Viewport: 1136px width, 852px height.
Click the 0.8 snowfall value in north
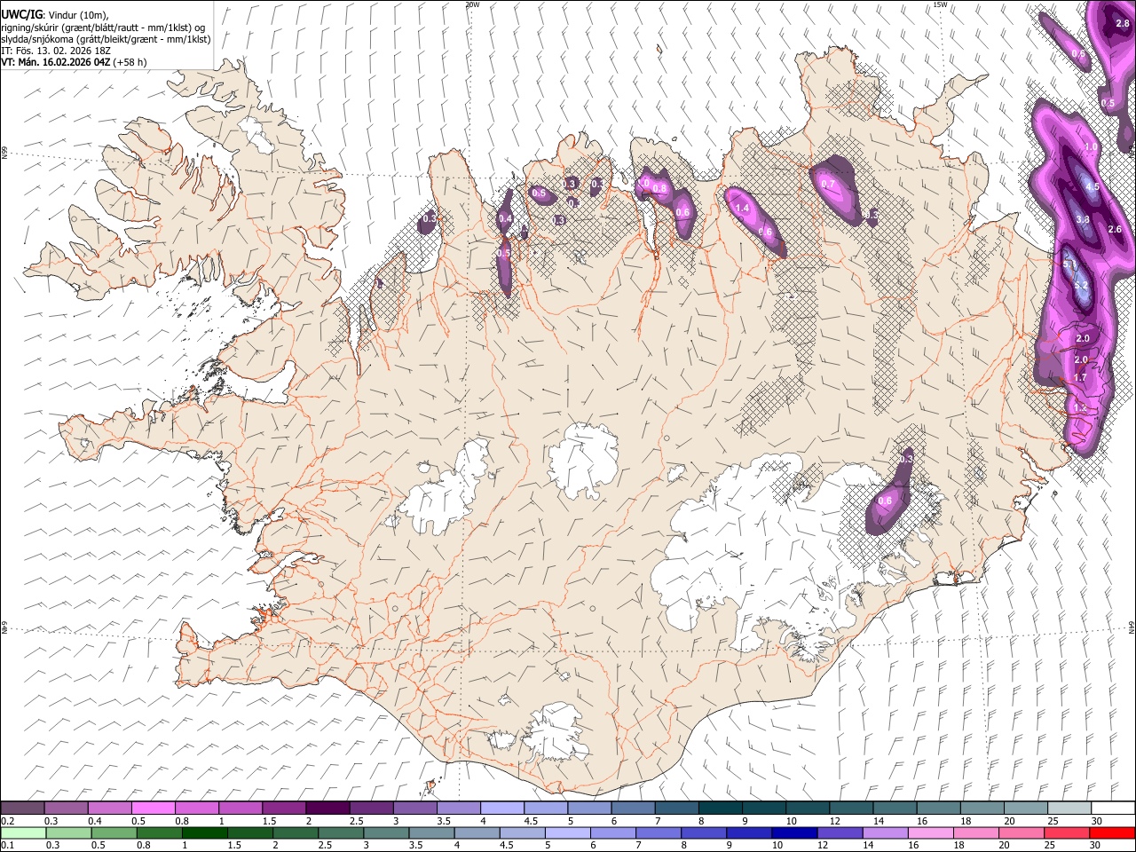[x=659, y=188]
